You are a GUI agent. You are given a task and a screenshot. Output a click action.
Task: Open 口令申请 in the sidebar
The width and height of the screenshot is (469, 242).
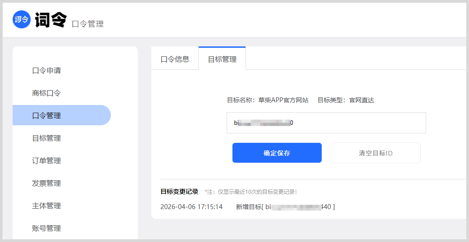(x=46, y=71)
